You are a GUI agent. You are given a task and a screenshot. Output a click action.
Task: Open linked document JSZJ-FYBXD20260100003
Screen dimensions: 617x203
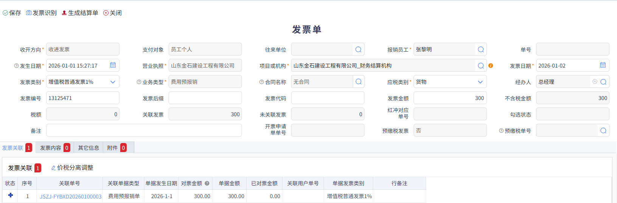coord(71,197)
